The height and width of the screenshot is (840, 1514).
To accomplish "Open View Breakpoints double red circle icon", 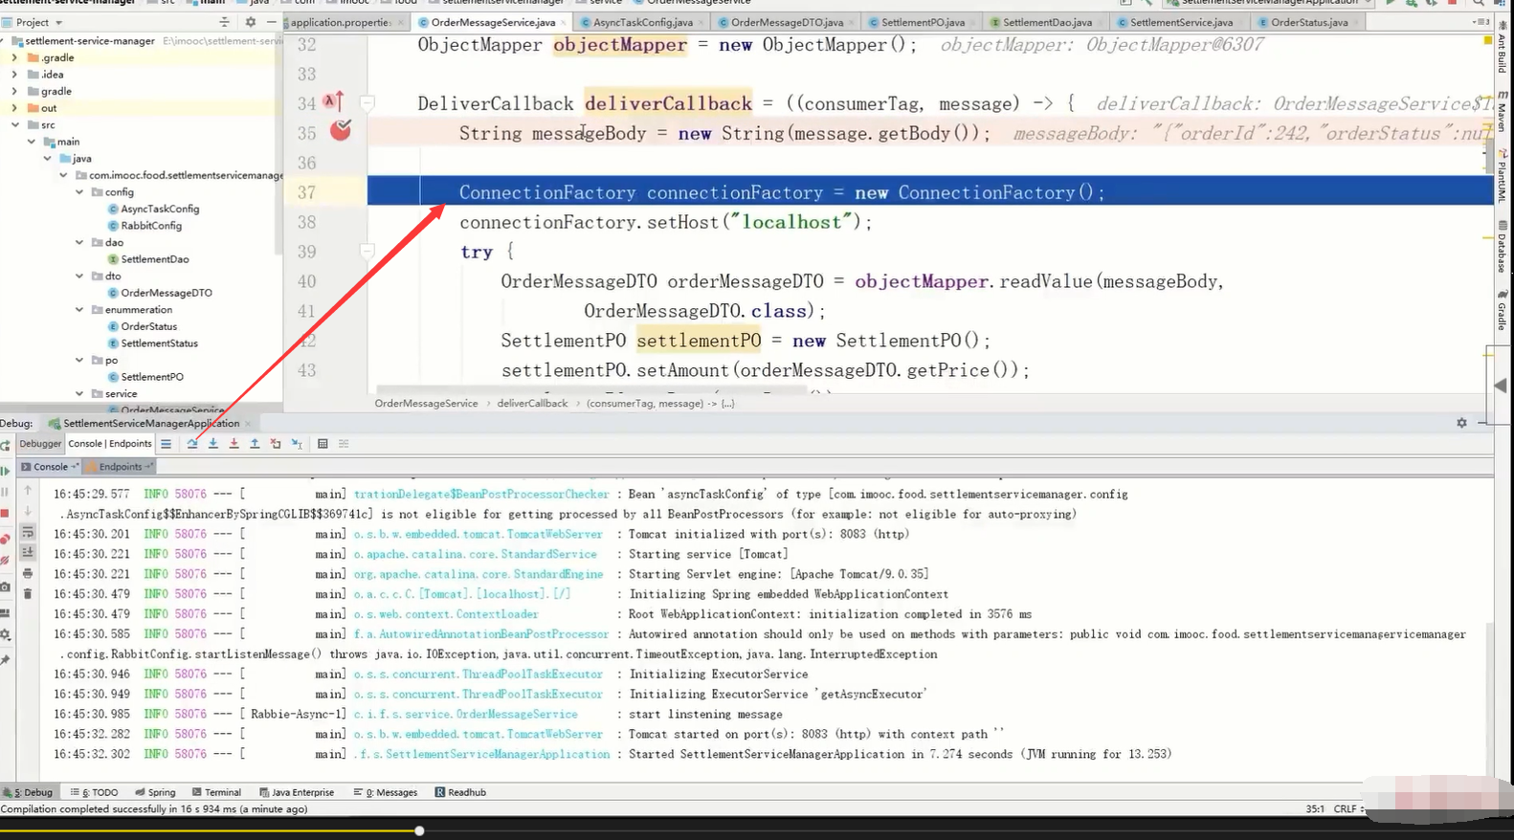I will 5,540.
